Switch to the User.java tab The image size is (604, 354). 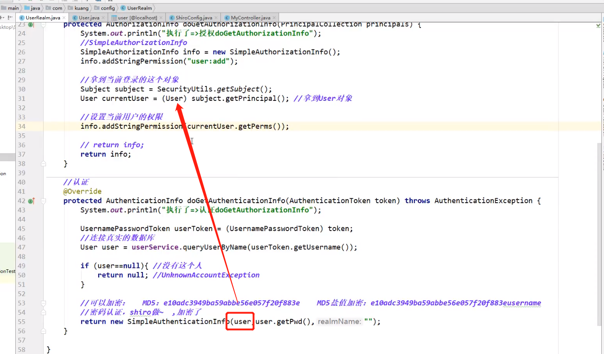(x=88, y=18)
